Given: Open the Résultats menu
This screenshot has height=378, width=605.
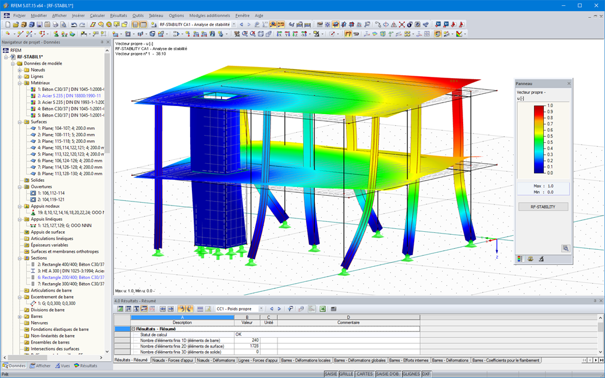Looking at the screenshot, I should [x=119, y=16].
